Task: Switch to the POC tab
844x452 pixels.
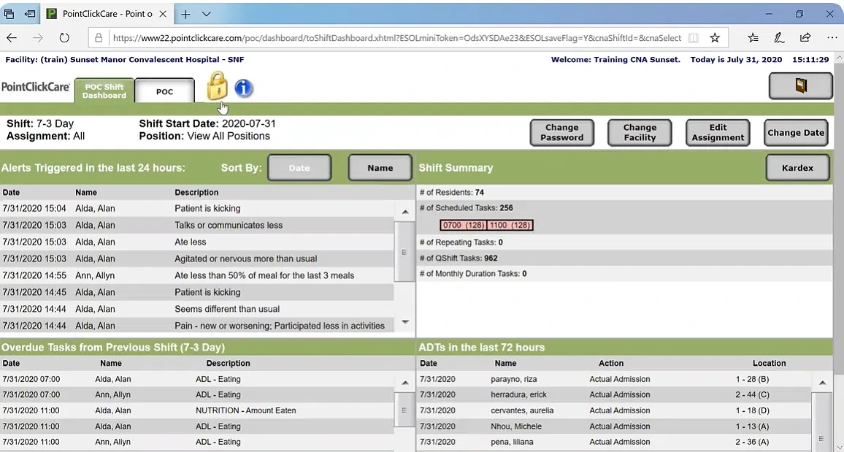Action: tap(165, 91)
